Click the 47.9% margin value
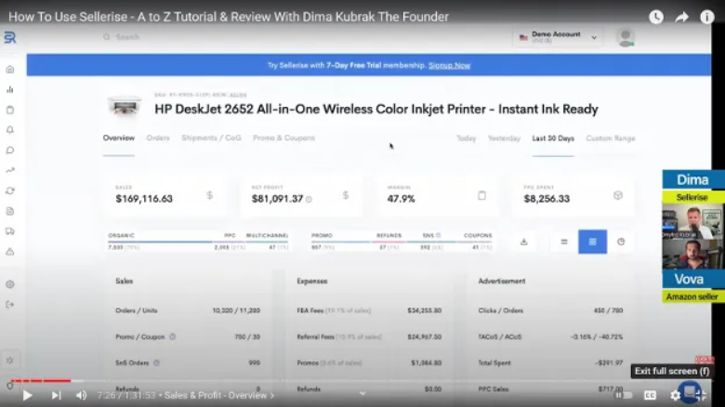This screenshot has height=407, width=725. [x=401, y=199]
